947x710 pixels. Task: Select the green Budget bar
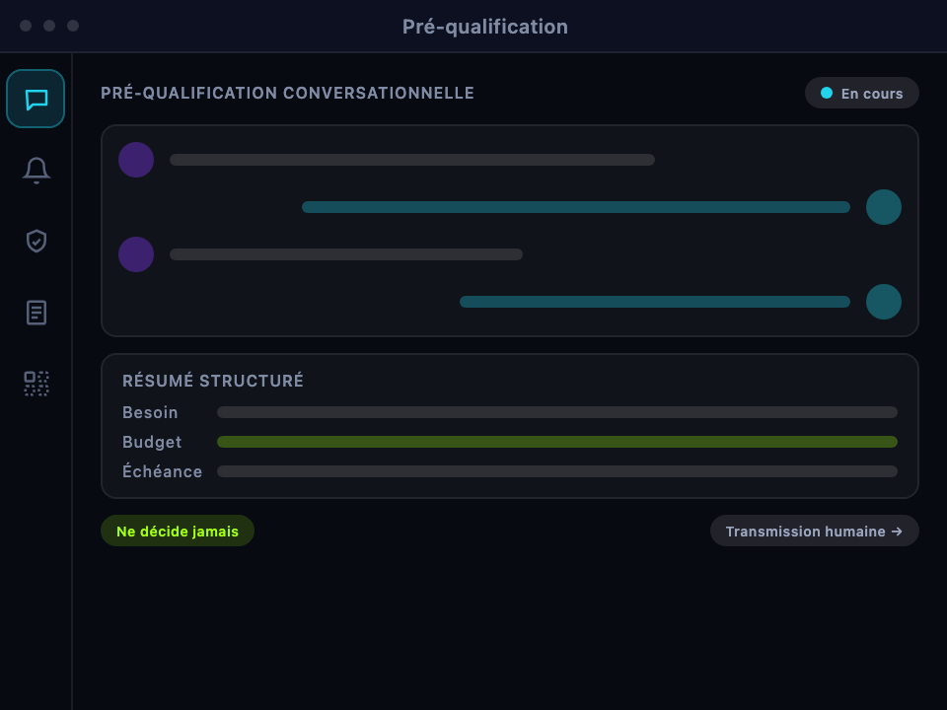pos(556,442)
